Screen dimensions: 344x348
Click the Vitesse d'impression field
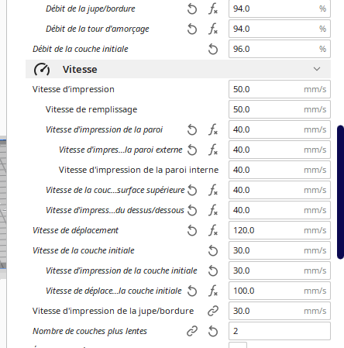280,89
